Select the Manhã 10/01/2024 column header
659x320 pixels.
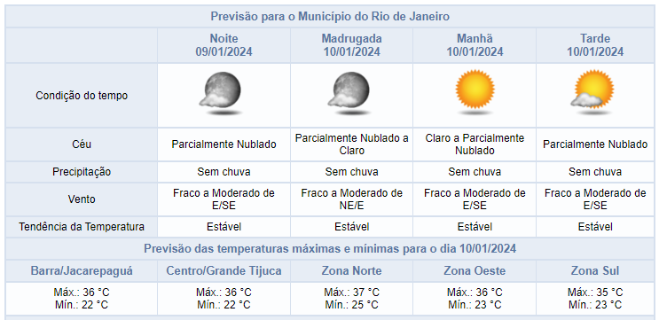[475, 45]
